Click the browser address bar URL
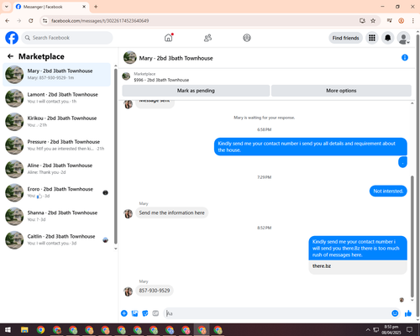Screen dimensions: 420x336 (100, 21)
